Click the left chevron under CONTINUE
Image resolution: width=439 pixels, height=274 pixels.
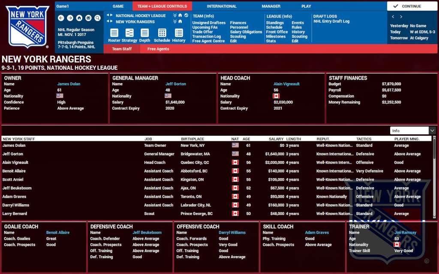pos(393,16)
